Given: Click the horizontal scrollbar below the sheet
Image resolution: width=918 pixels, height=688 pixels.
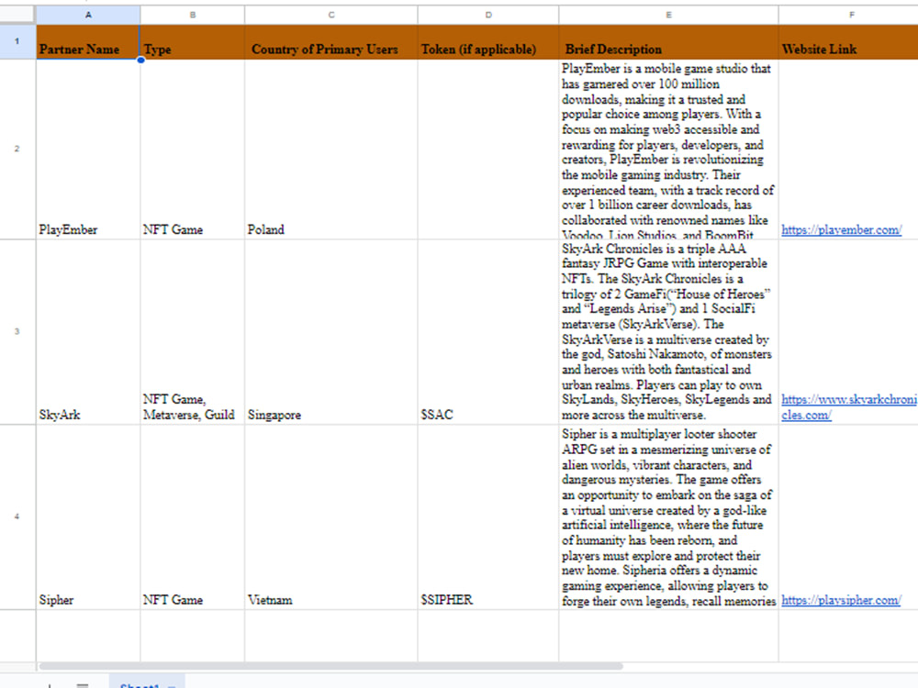Looking at the screenshot, I should (x=330, y=666).
